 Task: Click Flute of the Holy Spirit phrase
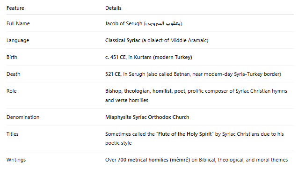click(185, 134)
